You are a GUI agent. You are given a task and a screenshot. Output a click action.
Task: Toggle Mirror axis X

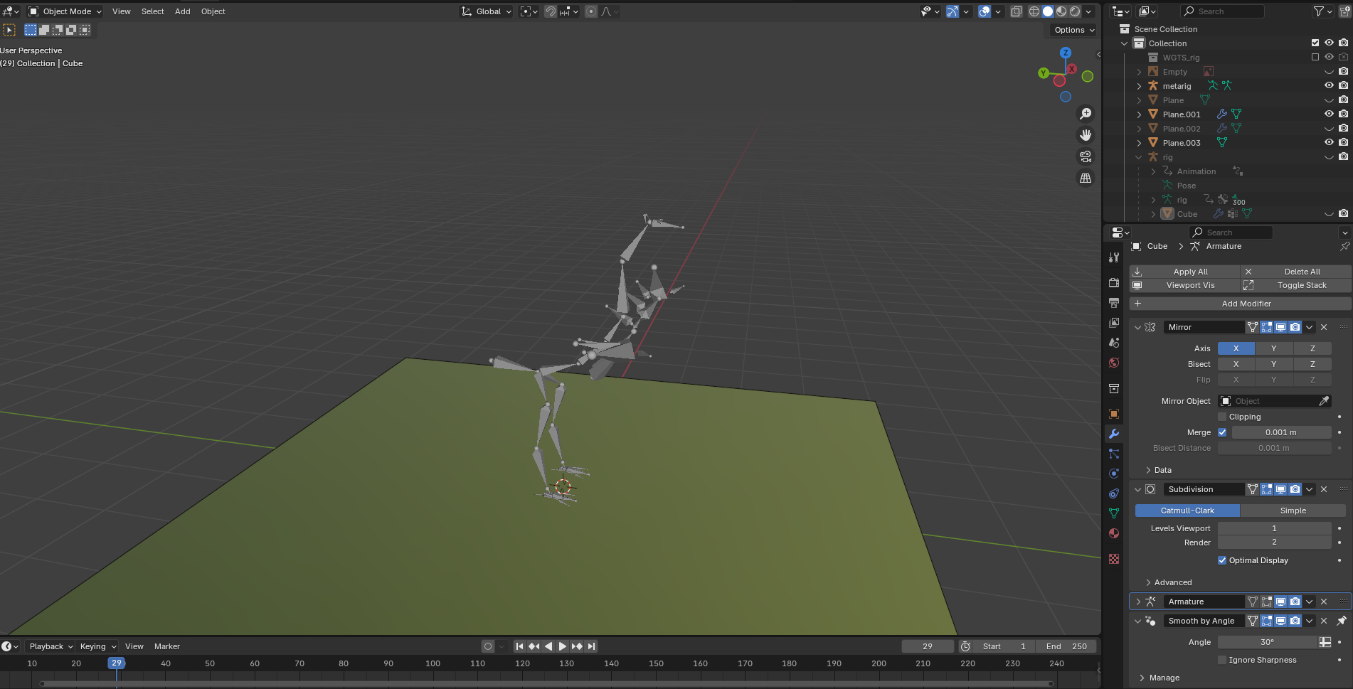1236,348
